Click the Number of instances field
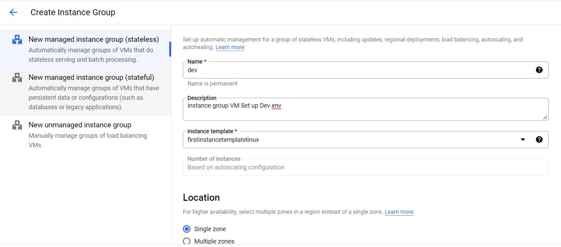The height and width of the screenshot is (247, 561). [x=365, y=167]
